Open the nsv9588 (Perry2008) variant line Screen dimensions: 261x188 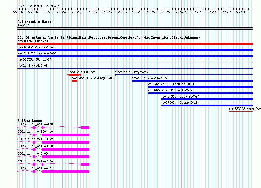pyautogui.click(x=184, y=75)
